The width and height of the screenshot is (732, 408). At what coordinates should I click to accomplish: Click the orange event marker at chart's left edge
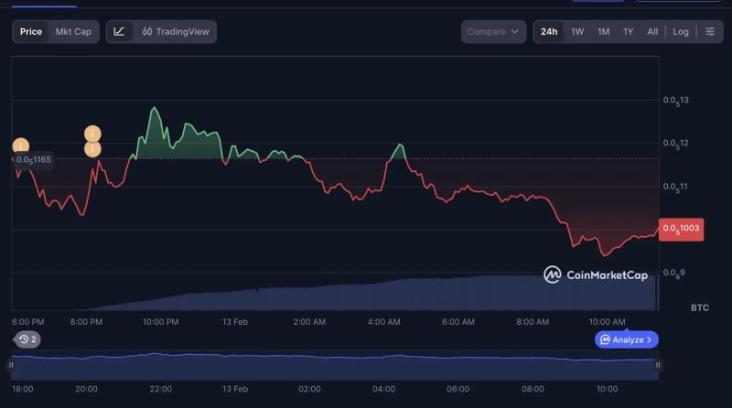coord(20,145)
